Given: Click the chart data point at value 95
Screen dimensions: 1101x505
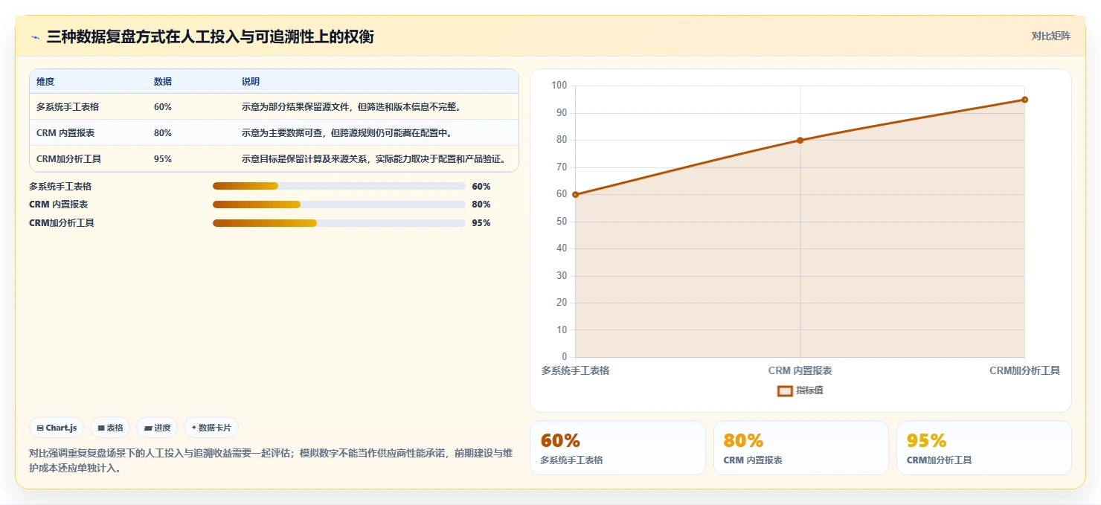Looking at the screenshot, I should coord(1024,100).
